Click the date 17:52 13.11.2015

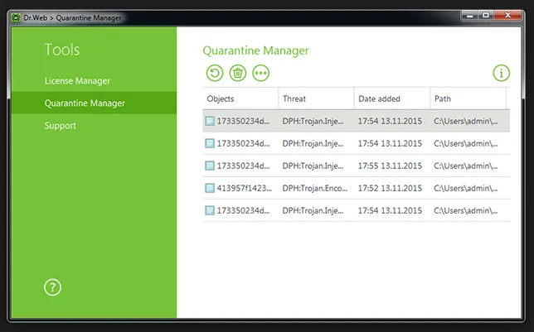coord(390,188)
